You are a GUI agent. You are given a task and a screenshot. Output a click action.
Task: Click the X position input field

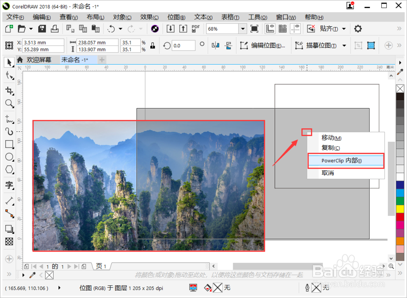[x=44, y=42]
